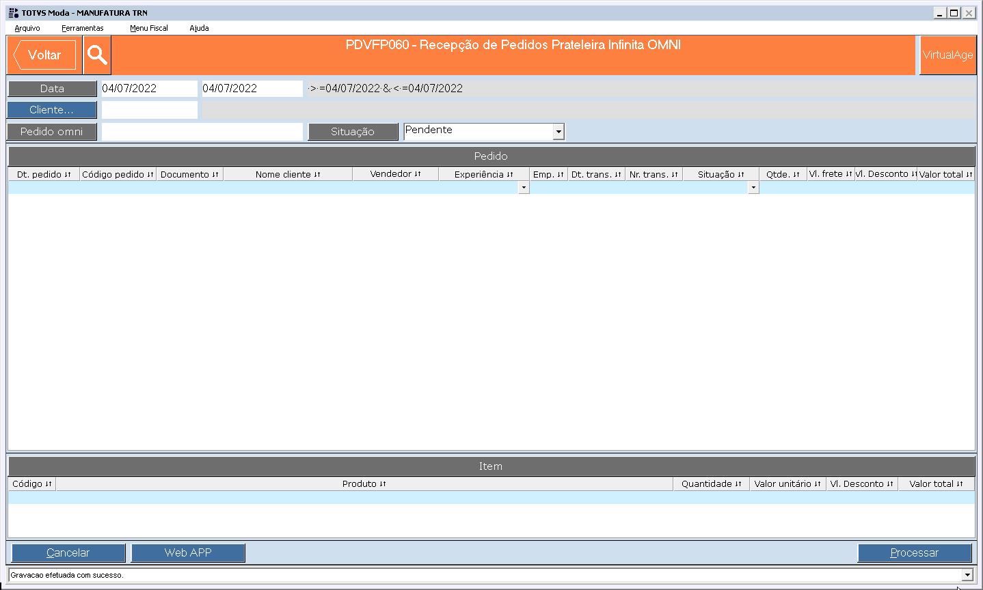
Task: Click the VirtualAge logo button
Action: [947, 55]
